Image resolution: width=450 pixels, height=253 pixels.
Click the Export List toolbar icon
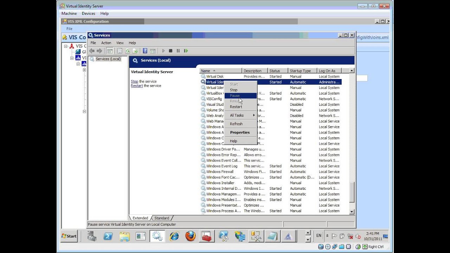tap(135, 51)
